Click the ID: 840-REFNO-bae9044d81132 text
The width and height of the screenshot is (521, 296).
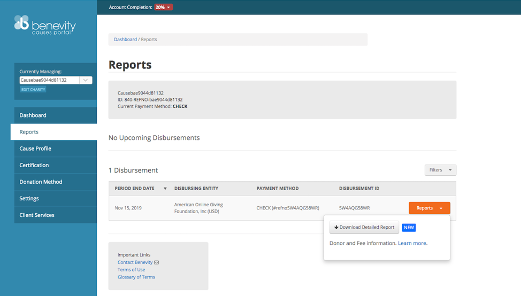[x=150, y=99]
